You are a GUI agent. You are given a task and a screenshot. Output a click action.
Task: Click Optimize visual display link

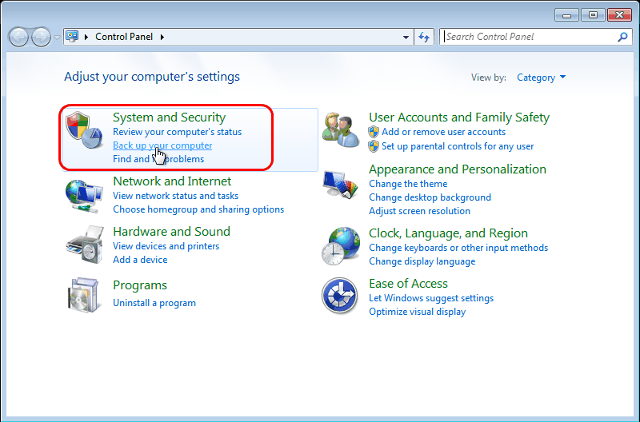click(417, 312)
